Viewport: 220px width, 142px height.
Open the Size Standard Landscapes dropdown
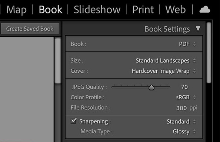166,61
